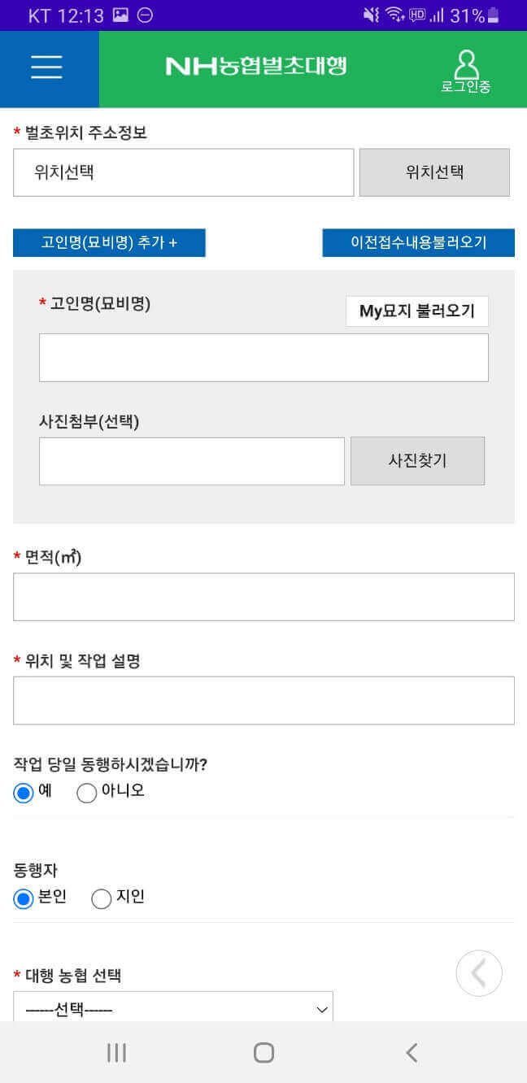
Task: Click inside the 면적(㎡) input field
Action: [263, 596]
